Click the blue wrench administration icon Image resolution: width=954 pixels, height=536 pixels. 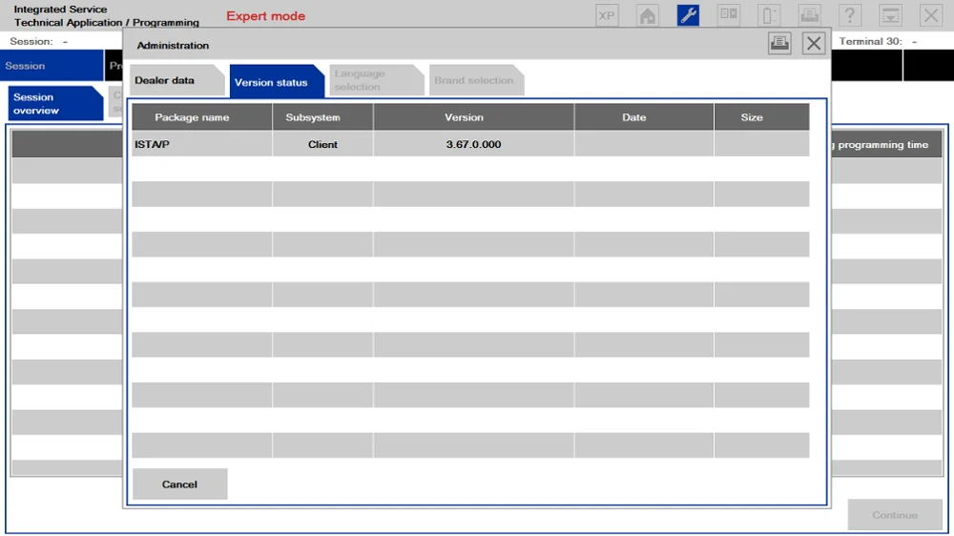coord(688,16)
